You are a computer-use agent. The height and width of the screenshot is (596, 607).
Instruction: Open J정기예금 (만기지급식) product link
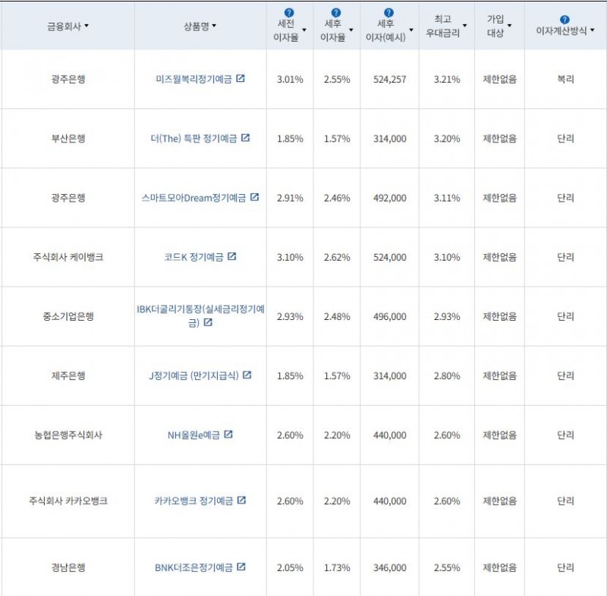(x=193, y=375)
